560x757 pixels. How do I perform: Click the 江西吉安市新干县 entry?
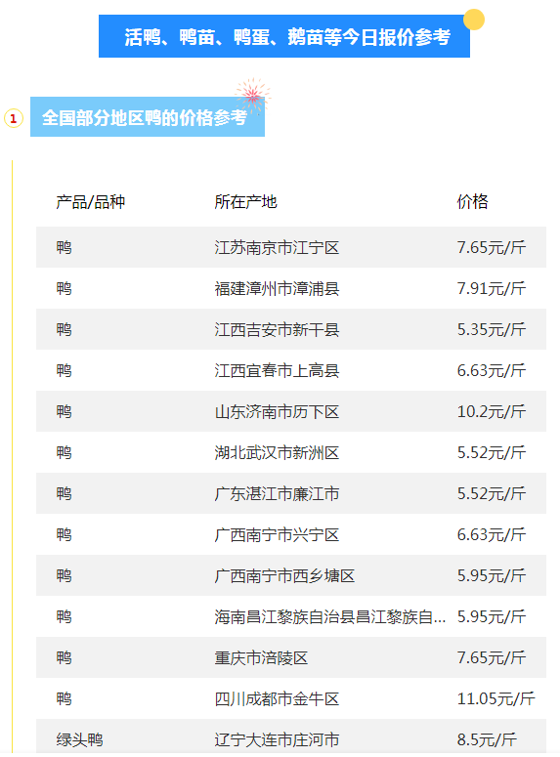(x=277, y=330)
